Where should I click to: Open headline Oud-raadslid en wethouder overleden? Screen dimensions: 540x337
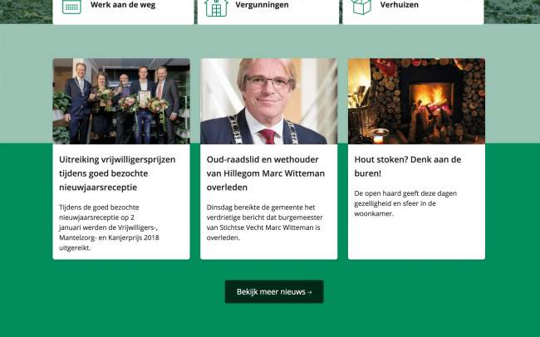pyautogui.click(x=266, y=173)
